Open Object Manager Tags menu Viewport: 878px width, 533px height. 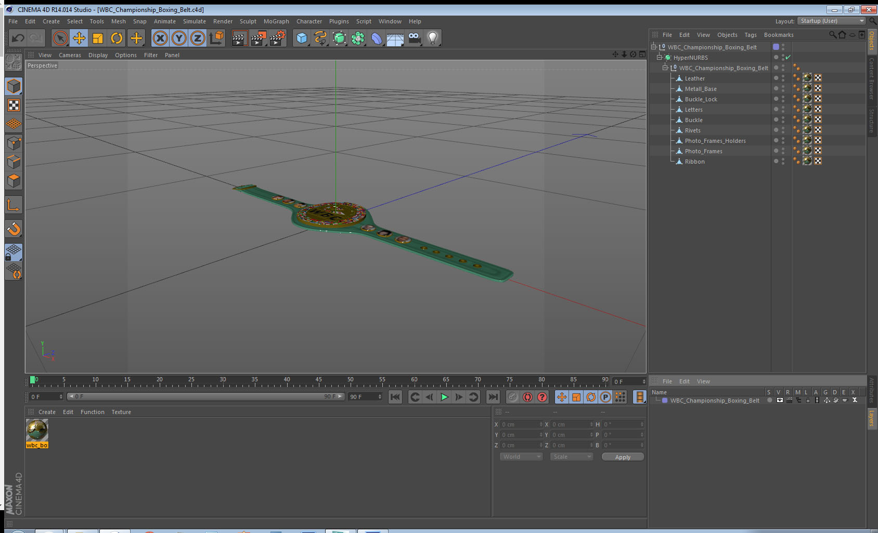(x=751, y=35)
